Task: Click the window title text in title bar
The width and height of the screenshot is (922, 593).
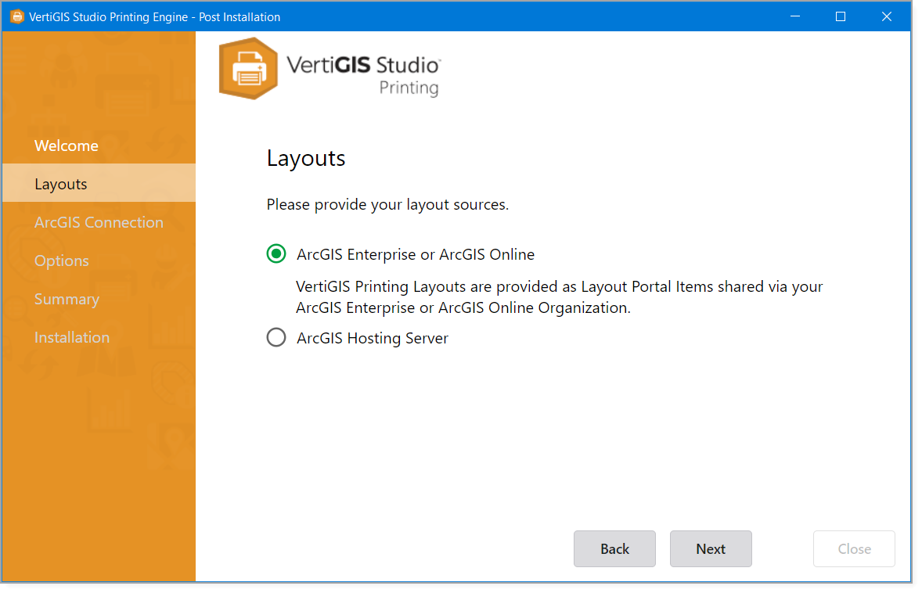Action: (154, 16)
